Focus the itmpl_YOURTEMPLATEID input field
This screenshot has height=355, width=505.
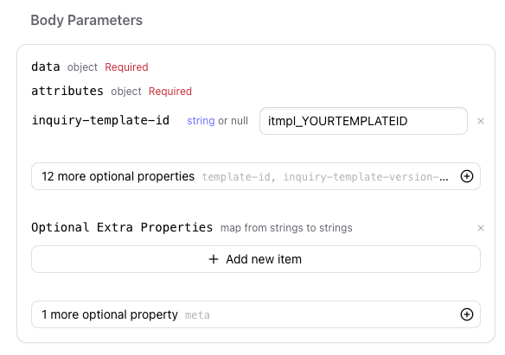(x=363, y=121)
